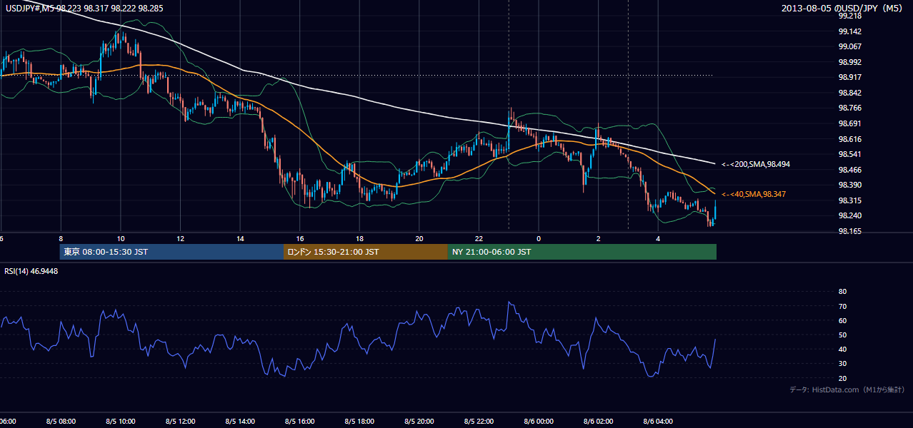
Task: Click the 99.142 price axis label
Action: click(849, 31)
